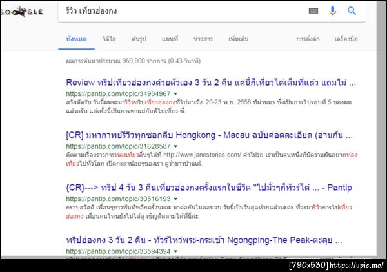Expand arrow next to pantip.com/topic/33594394
Screen dimensions: 387x272
175,251
